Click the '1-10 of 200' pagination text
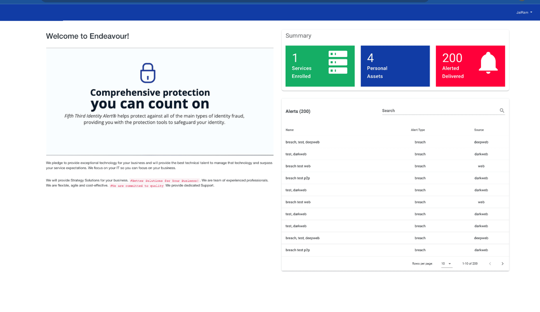This screenshot has height=312, width=540. point(470,264)
